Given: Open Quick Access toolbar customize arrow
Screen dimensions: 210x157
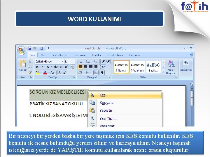Looking at the screenshot, I should pos(48,48).
